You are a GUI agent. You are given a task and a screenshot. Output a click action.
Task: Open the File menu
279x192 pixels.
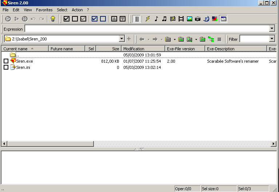click(5, 10)
